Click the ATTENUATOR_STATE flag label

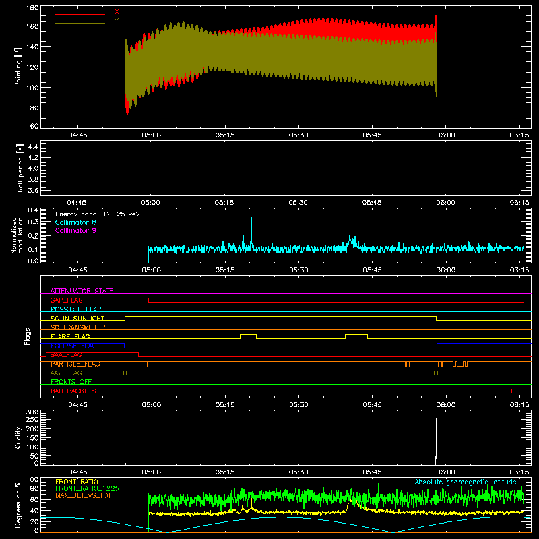(x=82, y=291)
